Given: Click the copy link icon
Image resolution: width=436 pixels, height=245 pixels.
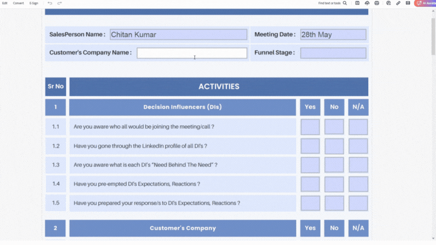Looking at the screenshot, I should click(397, 3).
